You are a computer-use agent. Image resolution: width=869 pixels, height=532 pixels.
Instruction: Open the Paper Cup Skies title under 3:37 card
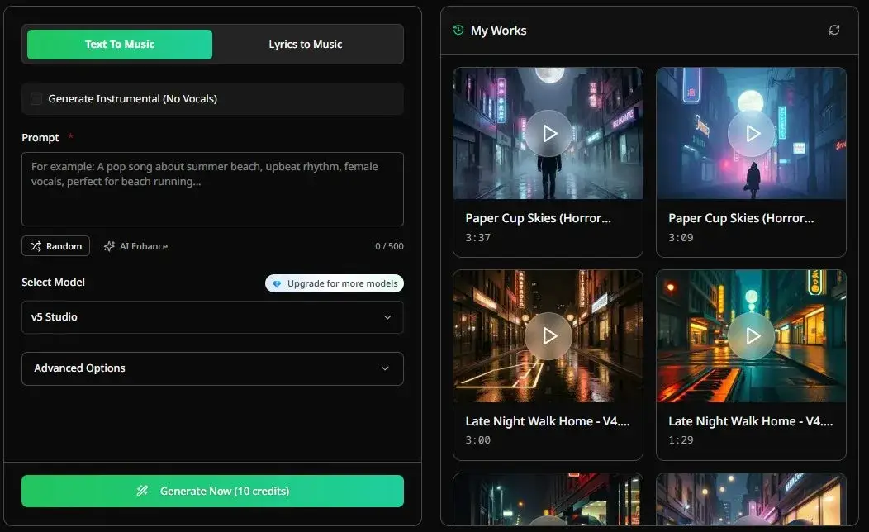point(538,218)
